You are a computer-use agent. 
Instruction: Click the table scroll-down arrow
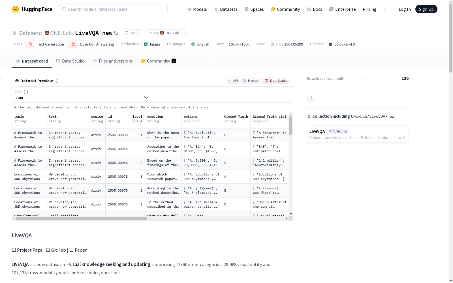[290, 214]
